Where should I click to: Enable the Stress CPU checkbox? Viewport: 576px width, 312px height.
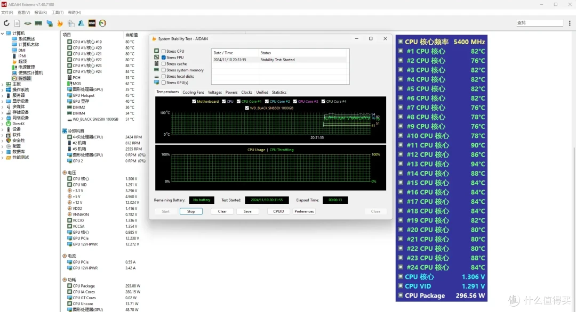coord(164,51)
